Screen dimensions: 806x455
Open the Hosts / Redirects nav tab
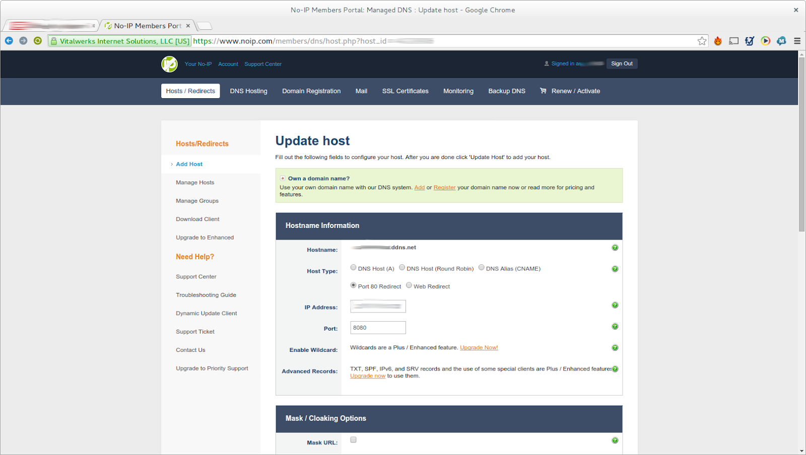coord(190,91)
